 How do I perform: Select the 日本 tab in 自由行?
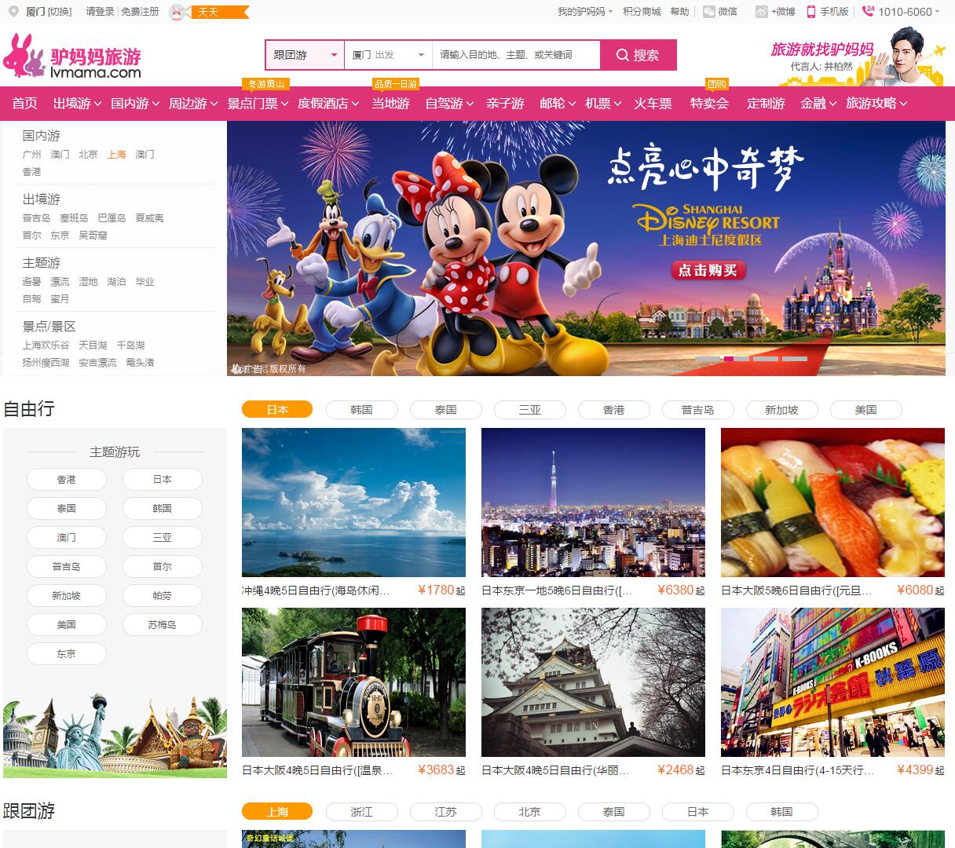pos(277,410)
